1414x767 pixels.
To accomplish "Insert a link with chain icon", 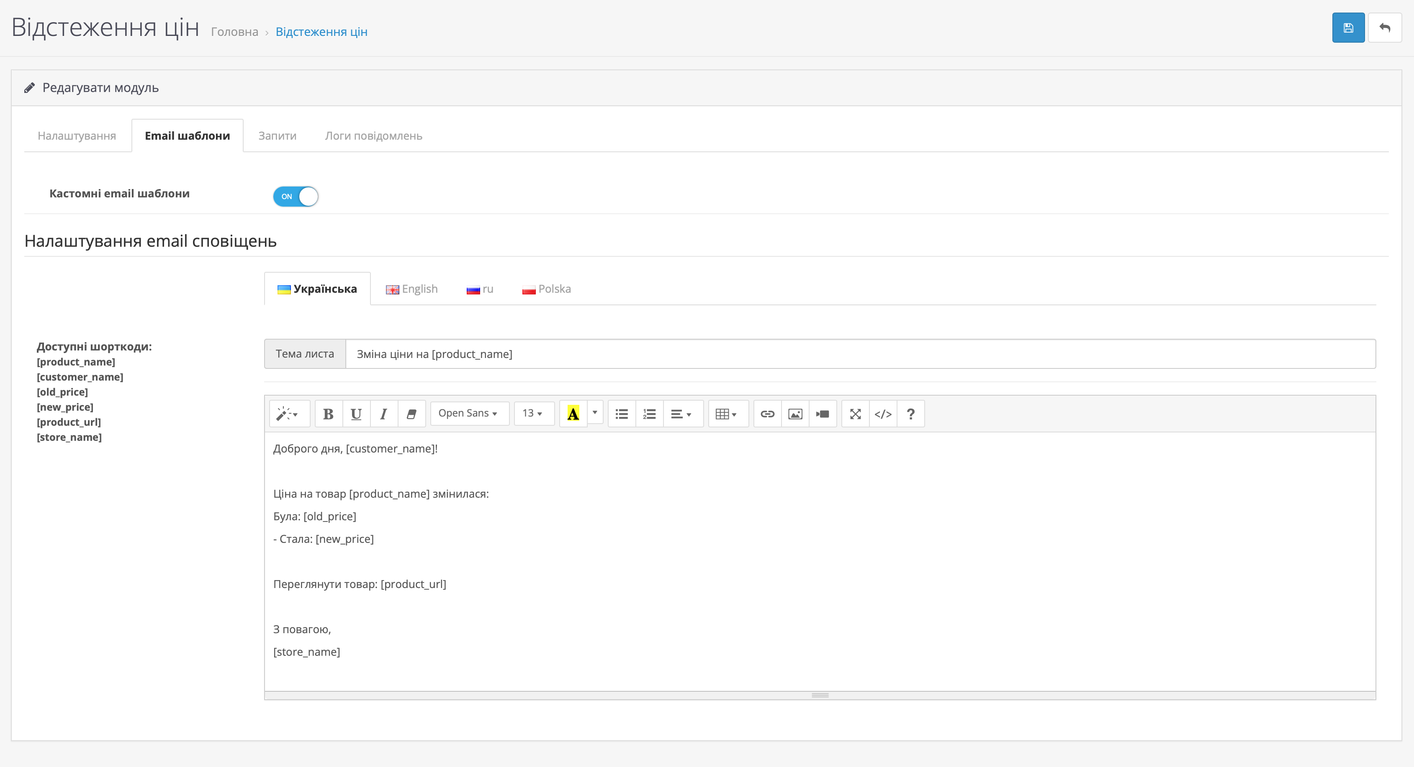I will 767,414.
